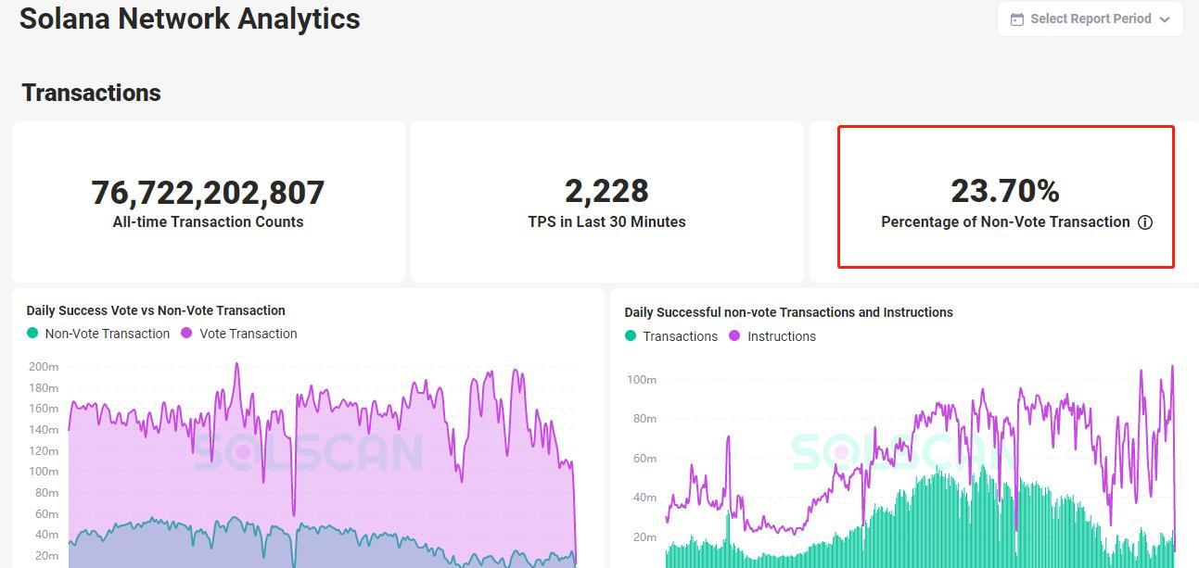Image resolution: width=1199 pixels, height=568 pixels.
Task: Click the purple Vote Transaction legend dot
Action: point(186,334)
